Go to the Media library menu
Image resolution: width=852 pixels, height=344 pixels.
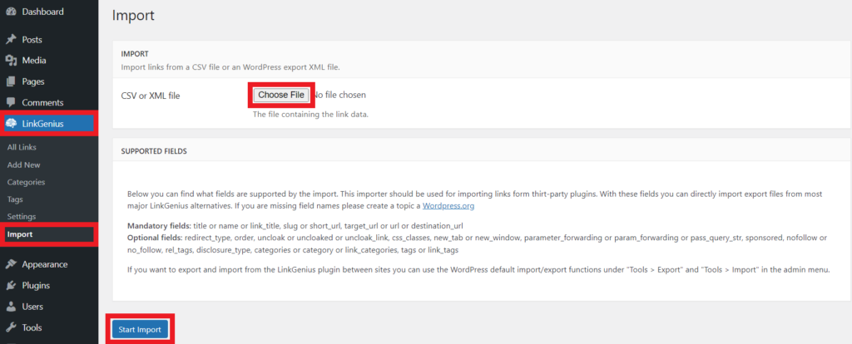pyautogui.click(x=34, y=61)
